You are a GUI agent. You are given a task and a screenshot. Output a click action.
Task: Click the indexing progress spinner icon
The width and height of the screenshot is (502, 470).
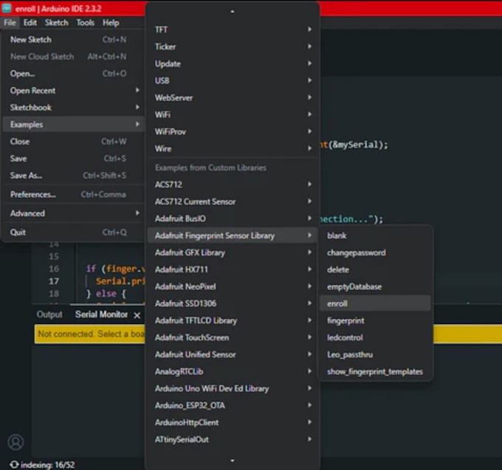(x=14, y=465)
